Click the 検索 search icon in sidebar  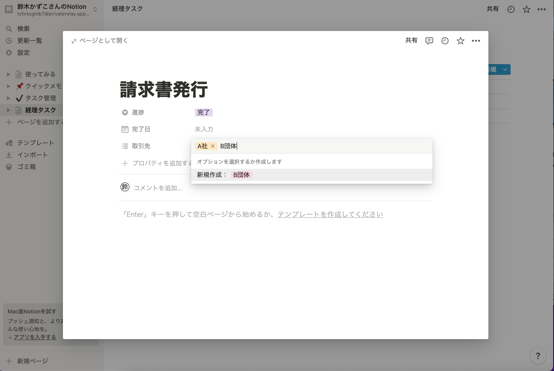(9, 29)
